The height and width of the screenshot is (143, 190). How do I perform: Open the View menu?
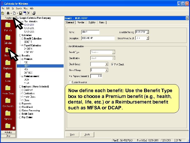click(x=26, y=8)
